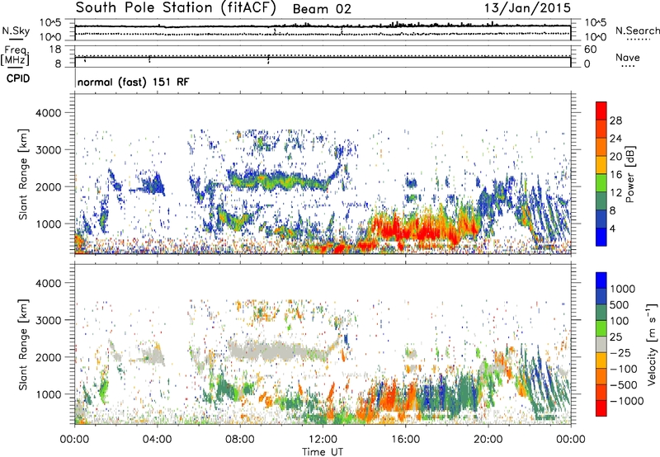Click the "20" power color bar label
Viewport: 660px width, 457px height.
tap(615, 157)
